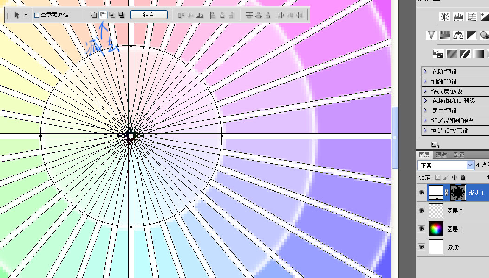
Task: Align left edges of paths
Action: point(213,15)
